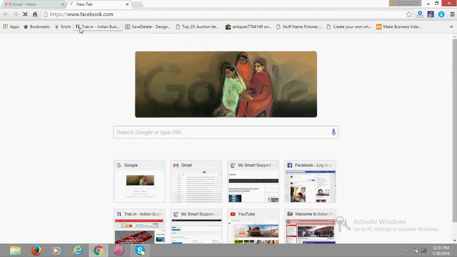The image size is (457, 257).
Task: Click the Search Google or type URL box
Action: (x=226, y=132)
